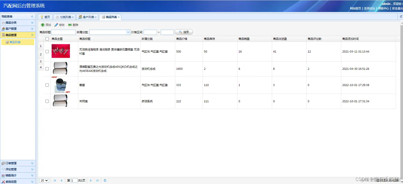Select the 商品列表 item in the sidebar
Image resolution: width=403 pixels, height=184 pixels.
[x=18, y=42]
